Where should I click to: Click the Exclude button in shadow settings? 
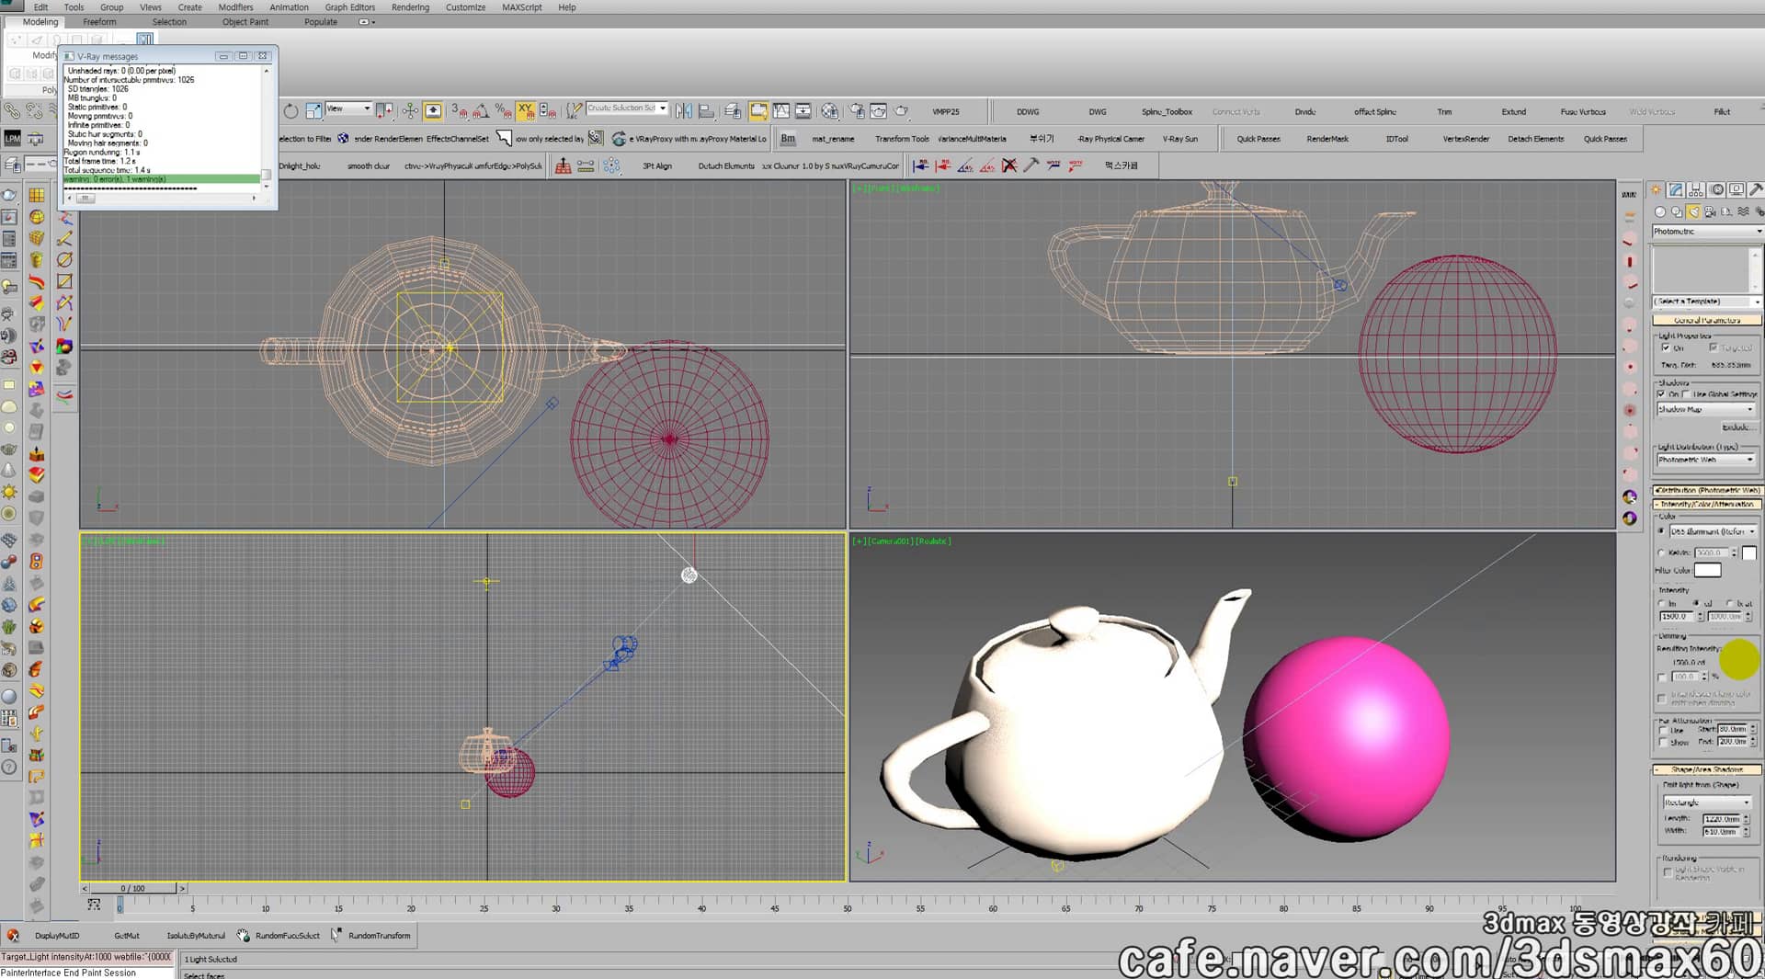click(1740, 428)
